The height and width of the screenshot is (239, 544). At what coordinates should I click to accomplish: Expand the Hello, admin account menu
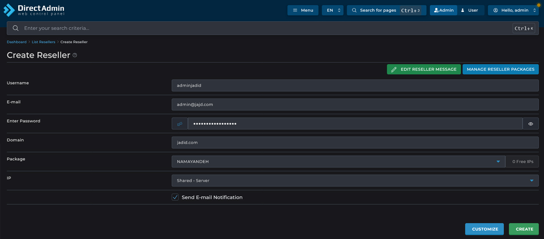click(x=513, y=10)
